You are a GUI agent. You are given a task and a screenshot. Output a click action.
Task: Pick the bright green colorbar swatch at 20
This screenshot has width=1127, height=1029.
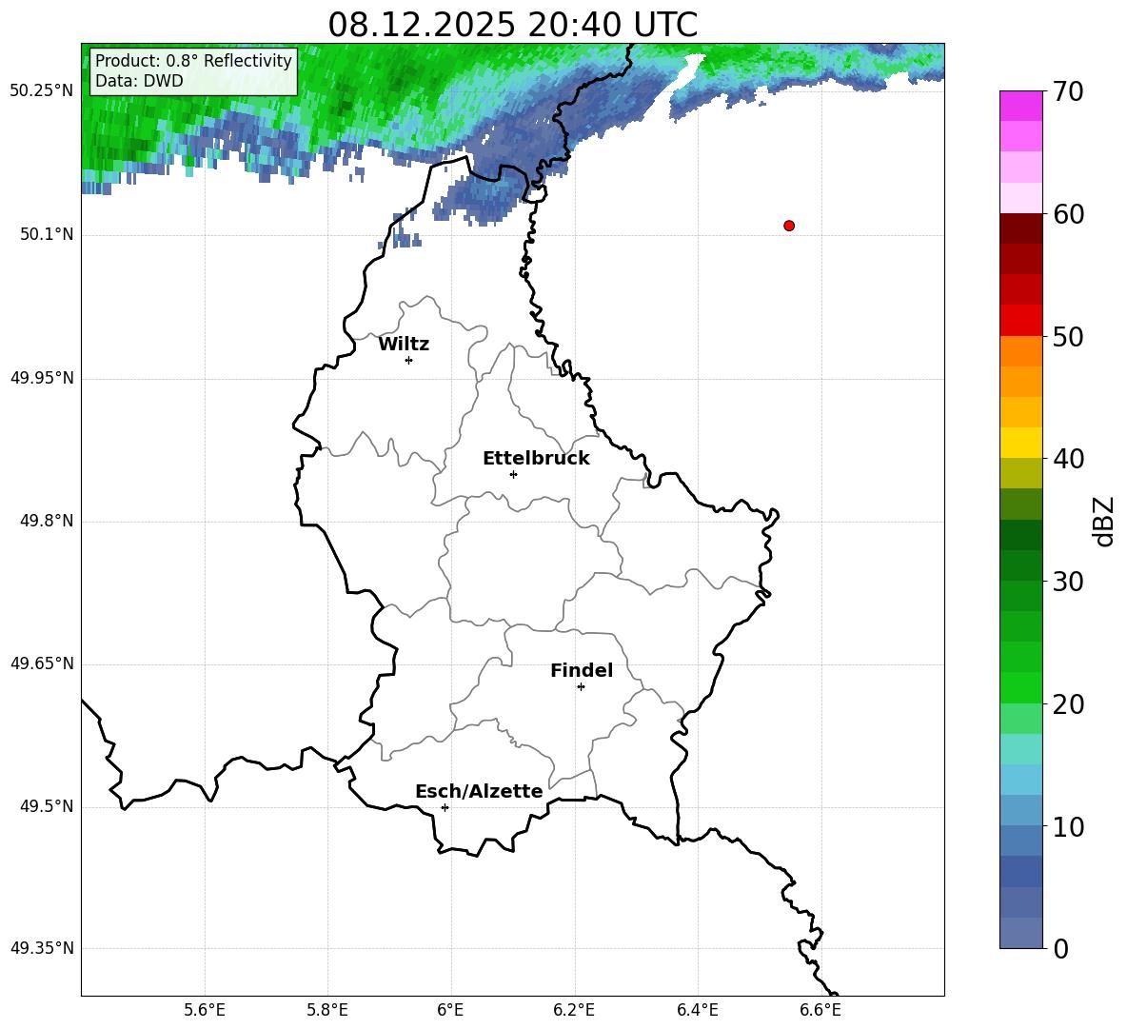click(1020, 687)
